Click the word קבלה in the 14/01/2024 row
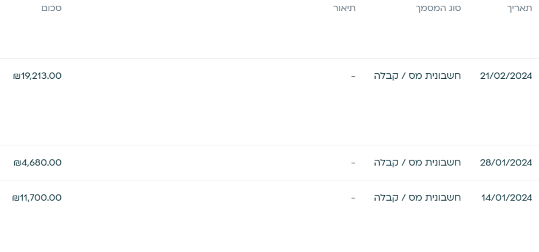Viewport: 539px width, 252px height. pos(385,198)
